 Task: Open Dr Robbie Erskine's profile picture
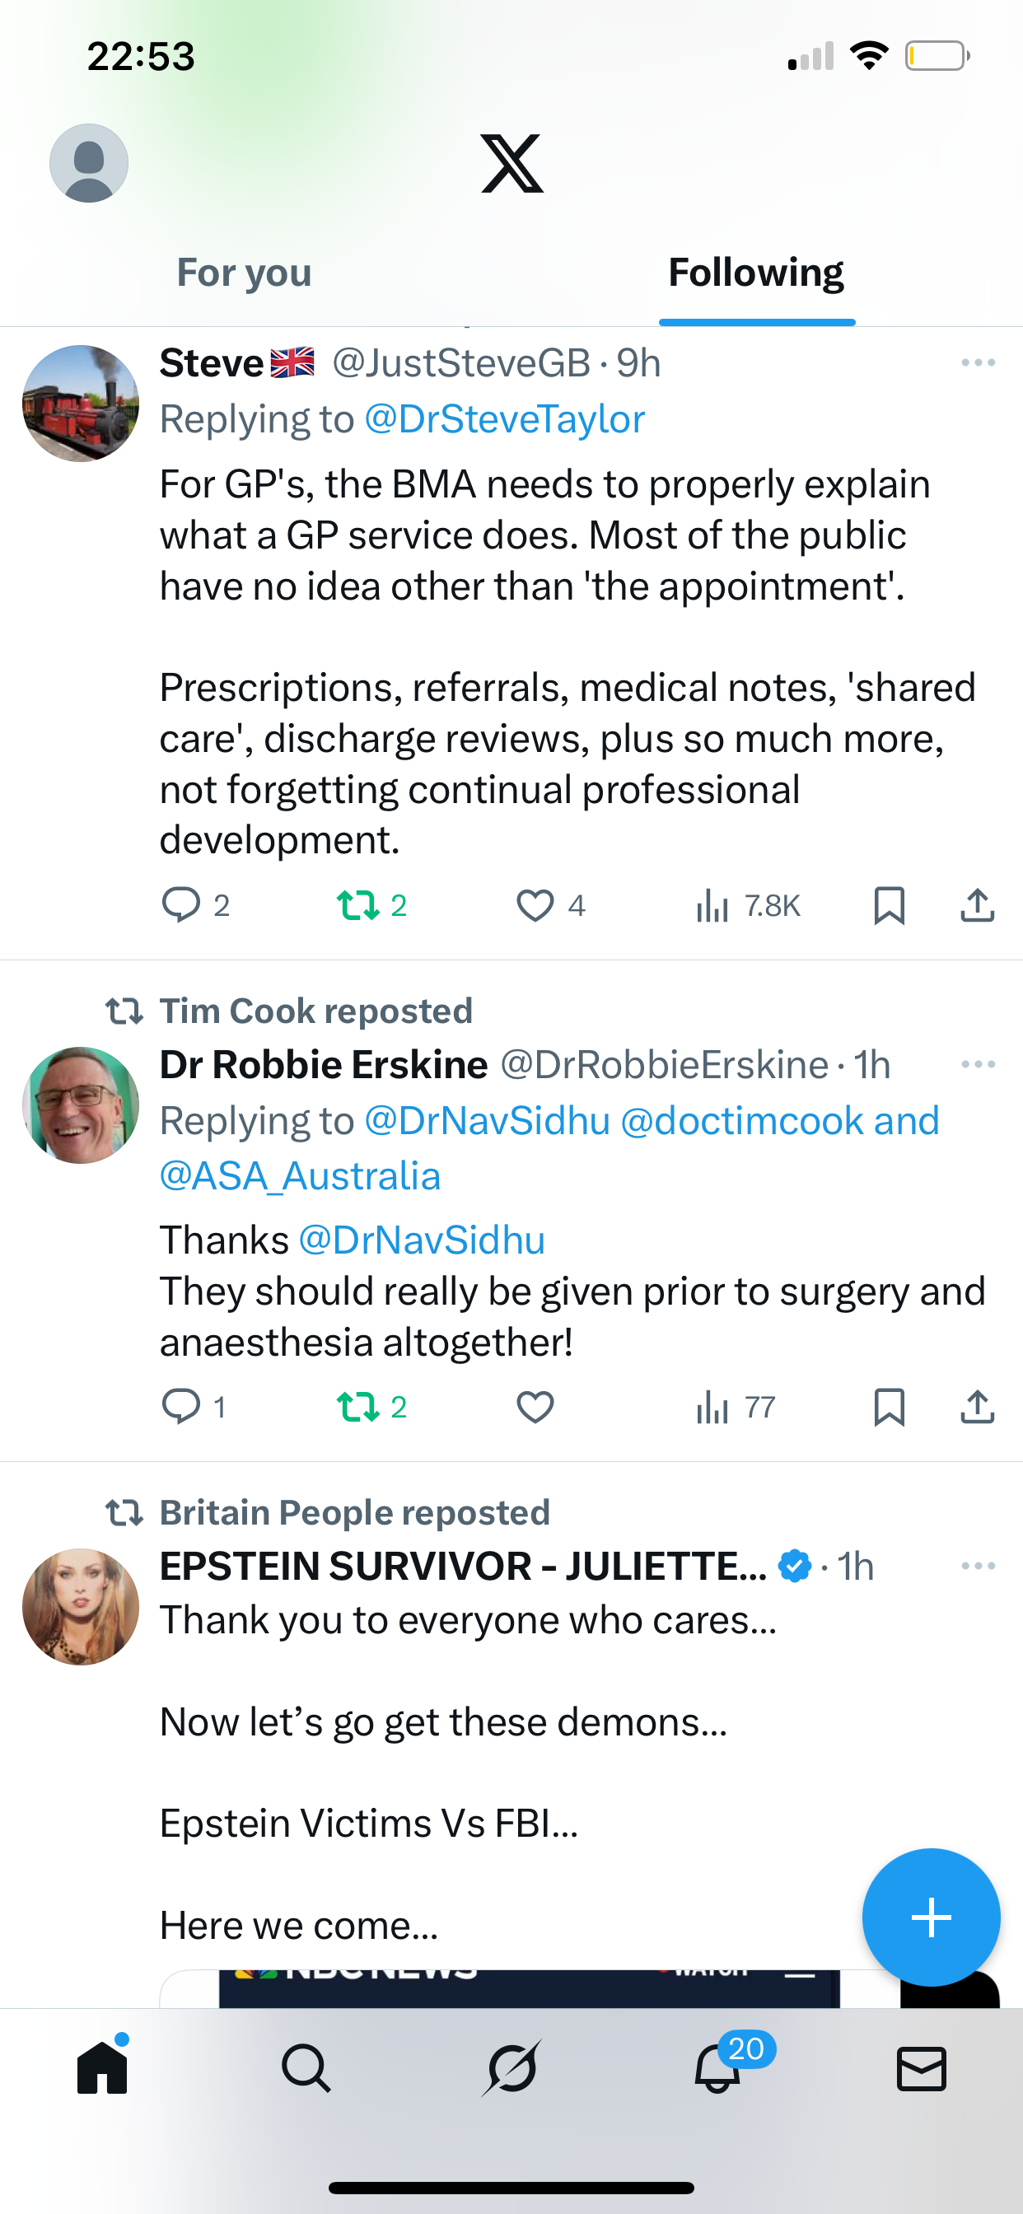coord(81,1105)
